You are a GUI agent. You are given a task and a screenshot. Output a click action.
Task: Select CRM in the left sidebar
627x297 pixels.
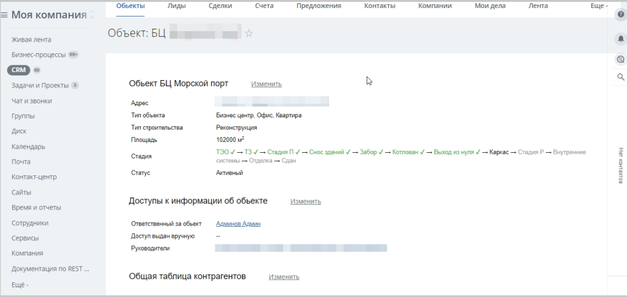[19, 70]
